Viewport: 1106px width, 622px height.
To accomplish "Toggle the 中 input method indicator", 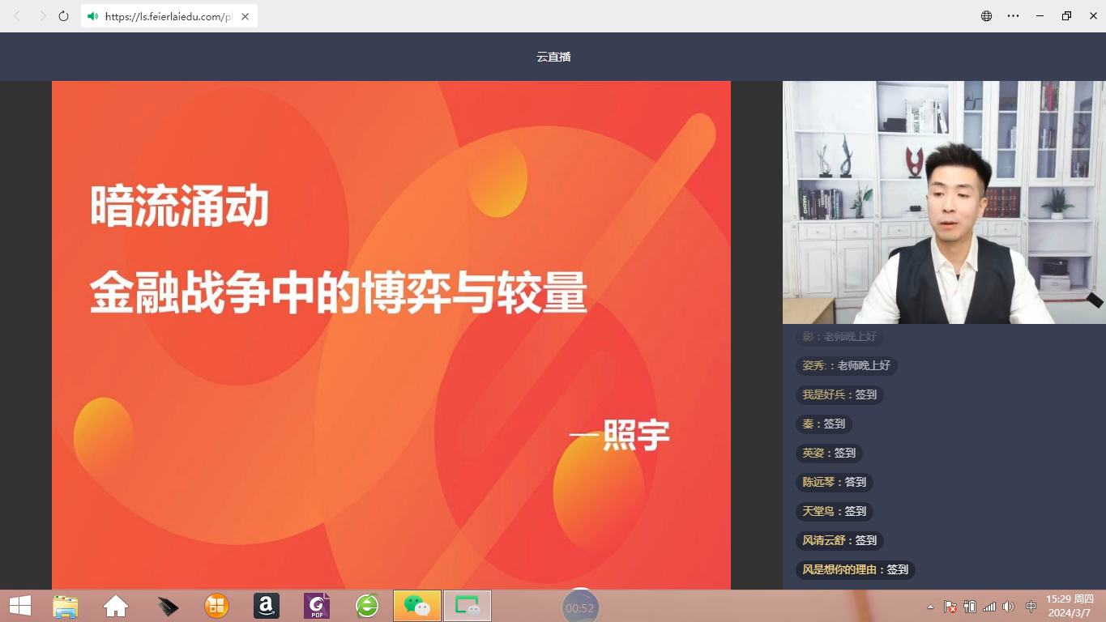I will coord(1031,607).
